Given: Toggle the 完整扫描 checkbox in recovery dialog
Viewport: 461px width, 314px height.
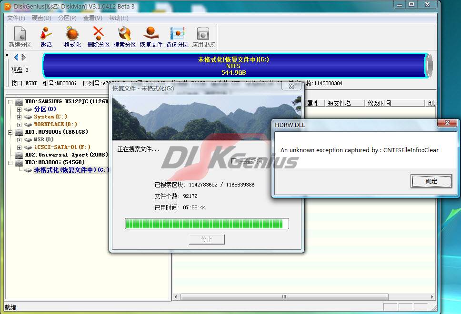Looking at the screenshot, I should 234,161.
